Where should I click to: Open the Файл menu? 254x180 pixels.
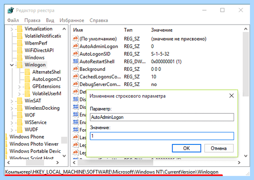(13, 20)
